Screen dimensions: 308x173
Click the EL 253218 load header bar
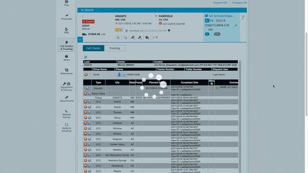pos(162,10)
